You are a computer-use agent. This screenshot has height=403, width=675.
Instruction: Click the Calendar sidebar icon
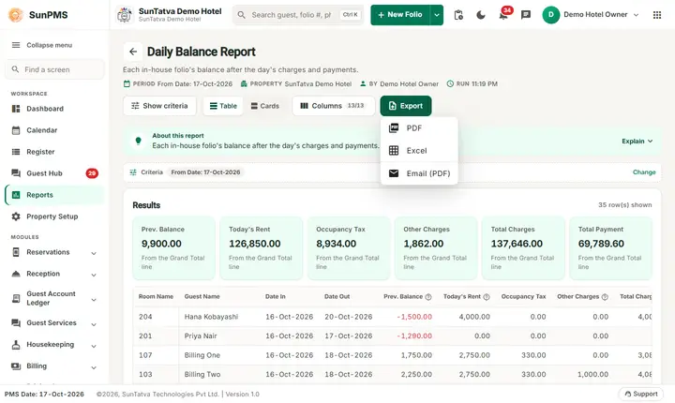pos(16,130)
